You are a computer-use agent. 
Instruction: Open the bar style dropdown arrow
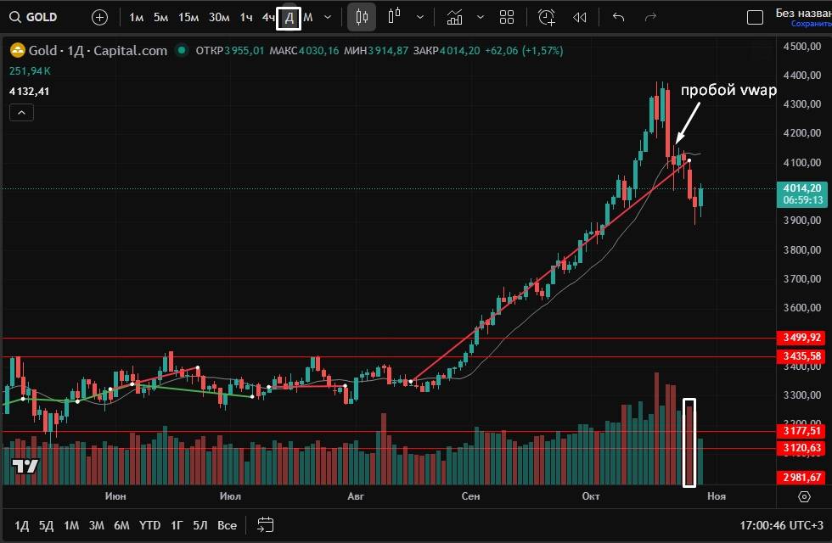point(420,17)
